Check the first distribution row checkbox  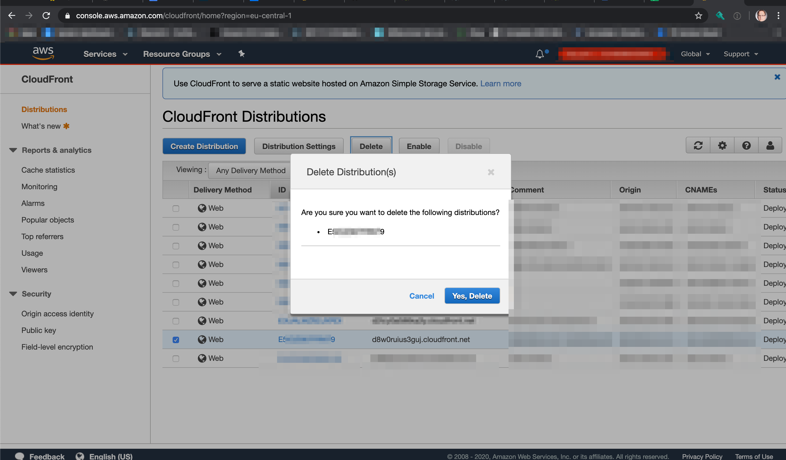(x=176, y=208)
